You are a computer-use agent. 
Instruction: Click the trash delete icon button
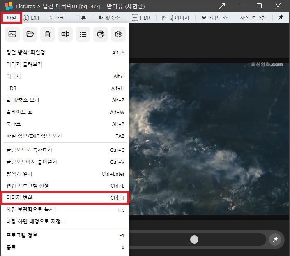(48, 34)
